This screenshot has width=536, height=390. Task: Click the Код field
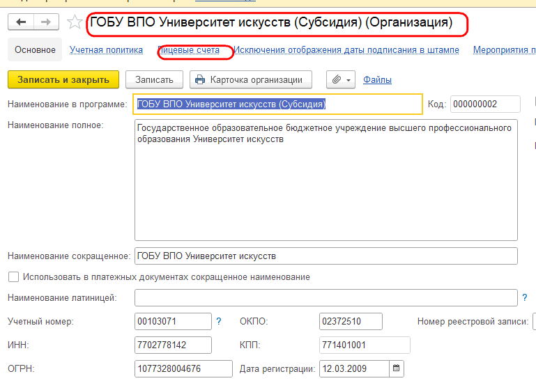485,104
